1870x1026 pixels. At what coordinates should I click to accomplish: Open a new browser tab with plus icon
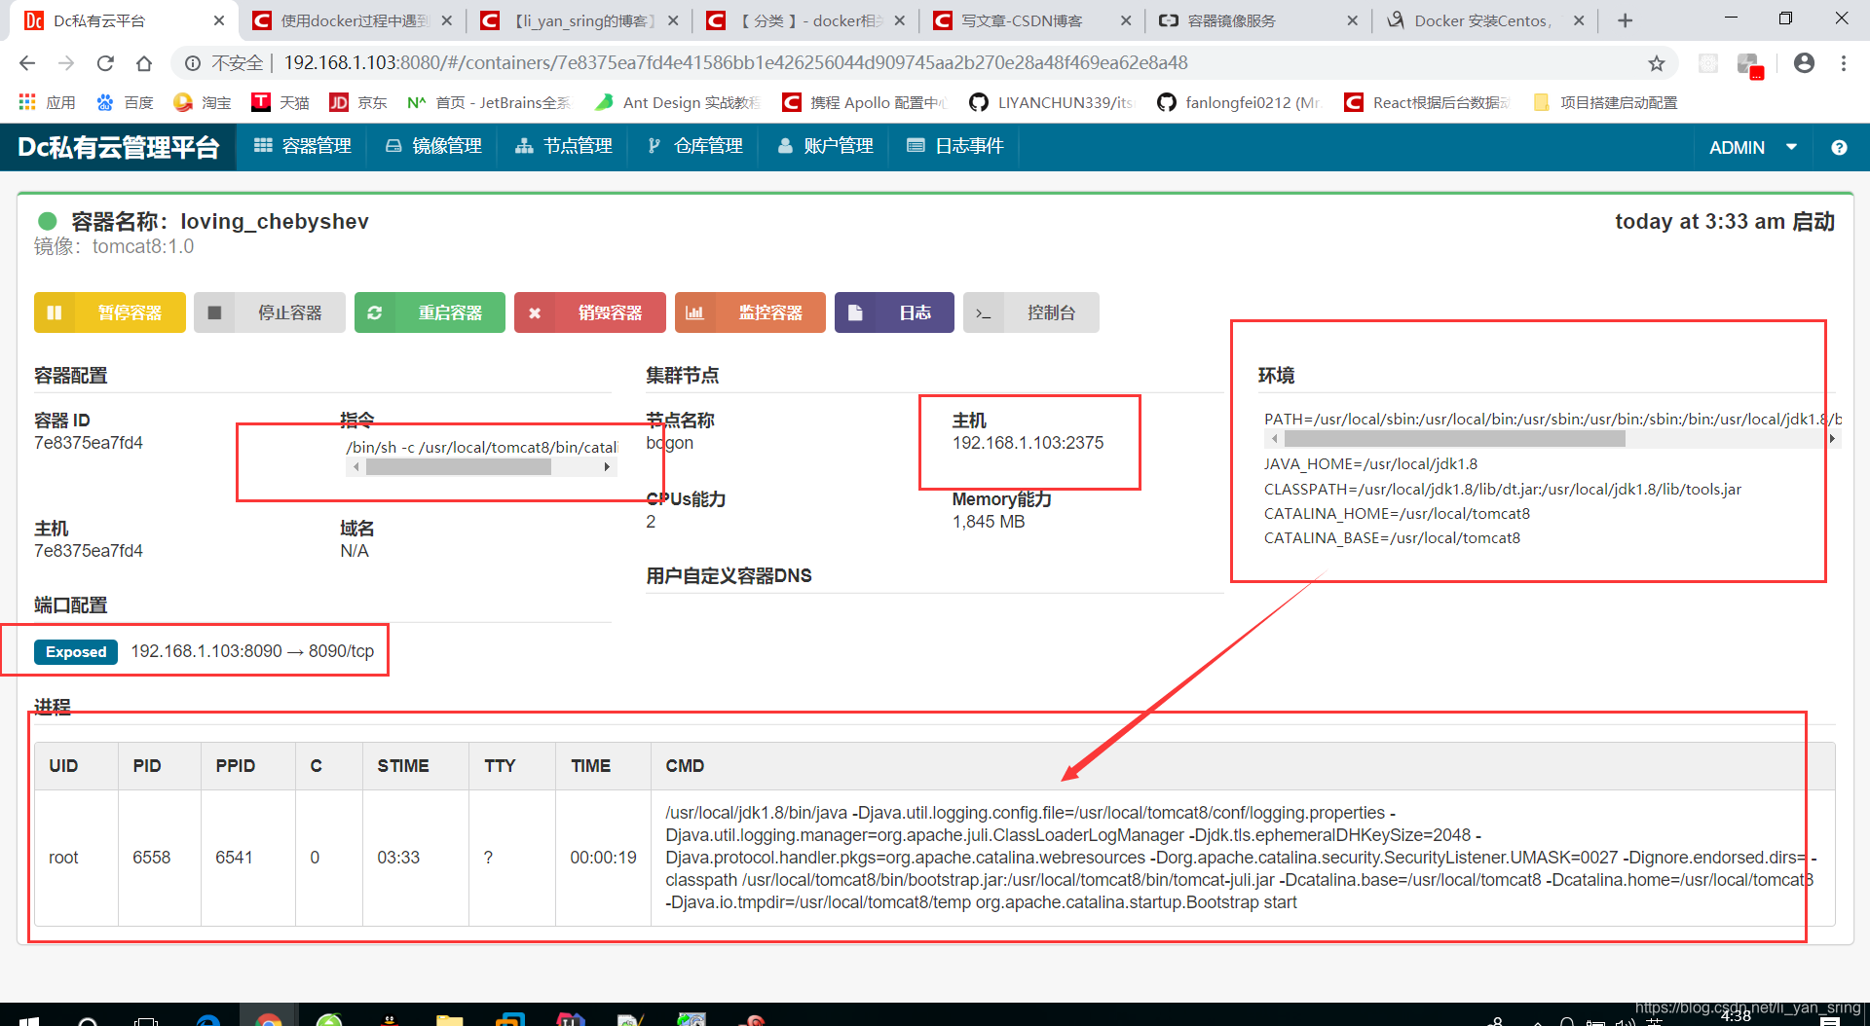1625,20
